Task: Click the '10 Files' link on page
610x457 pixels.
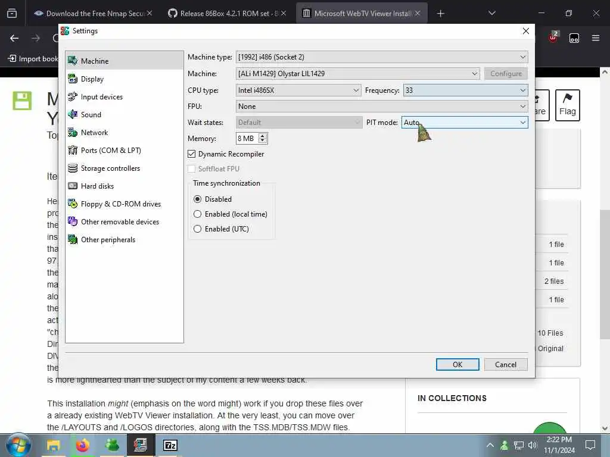Action: click(550, 333)
